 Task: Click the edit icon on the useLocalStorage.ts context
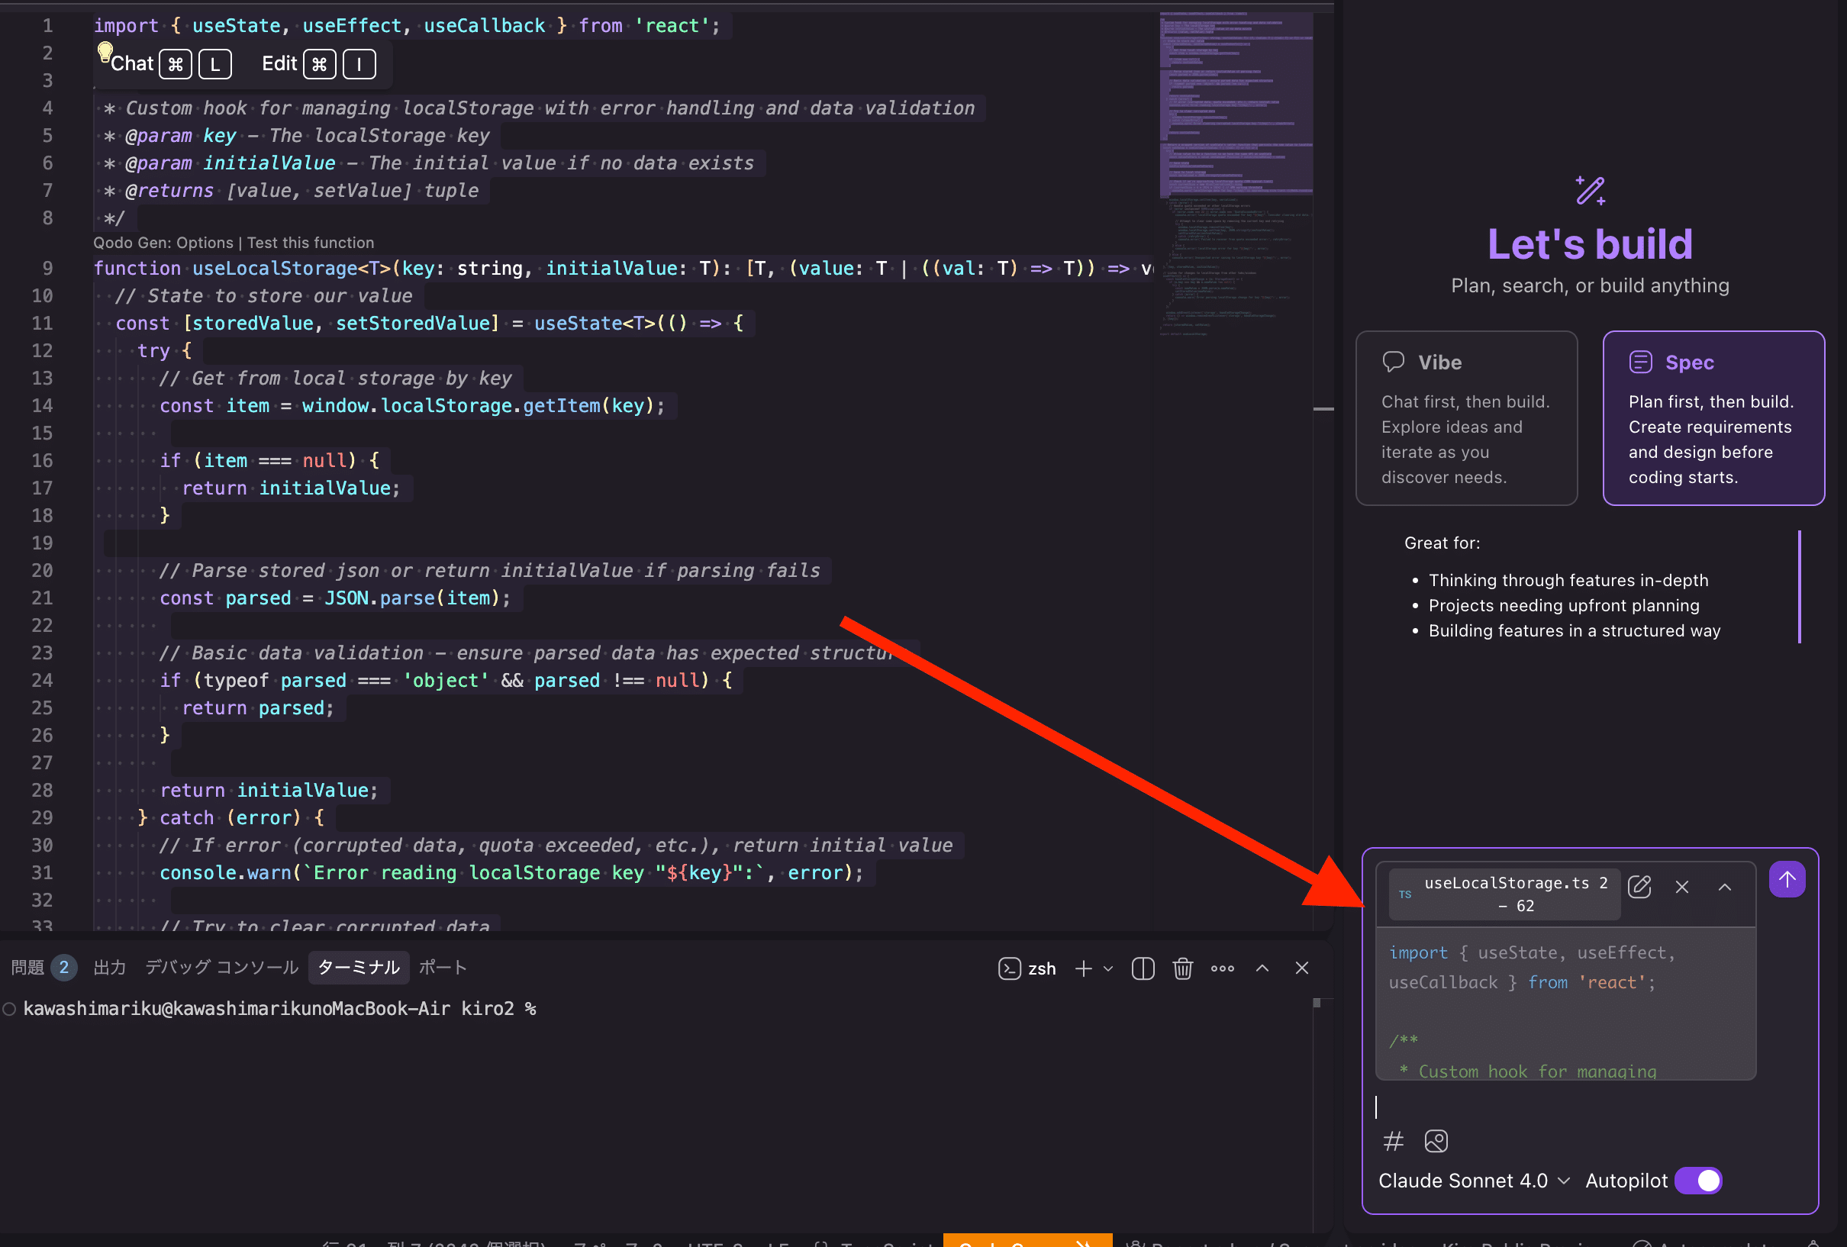(1639, 886)
